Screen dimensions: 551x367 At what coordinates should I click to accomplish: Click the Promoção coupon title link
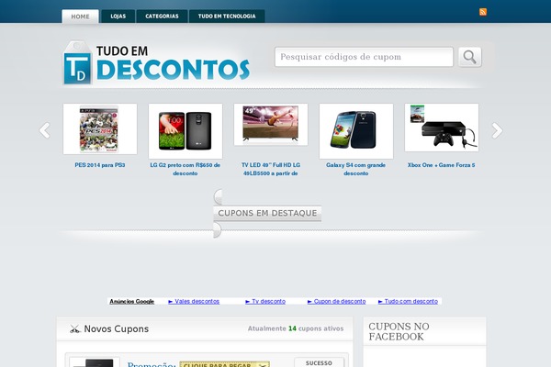click(x=152, y=364)
